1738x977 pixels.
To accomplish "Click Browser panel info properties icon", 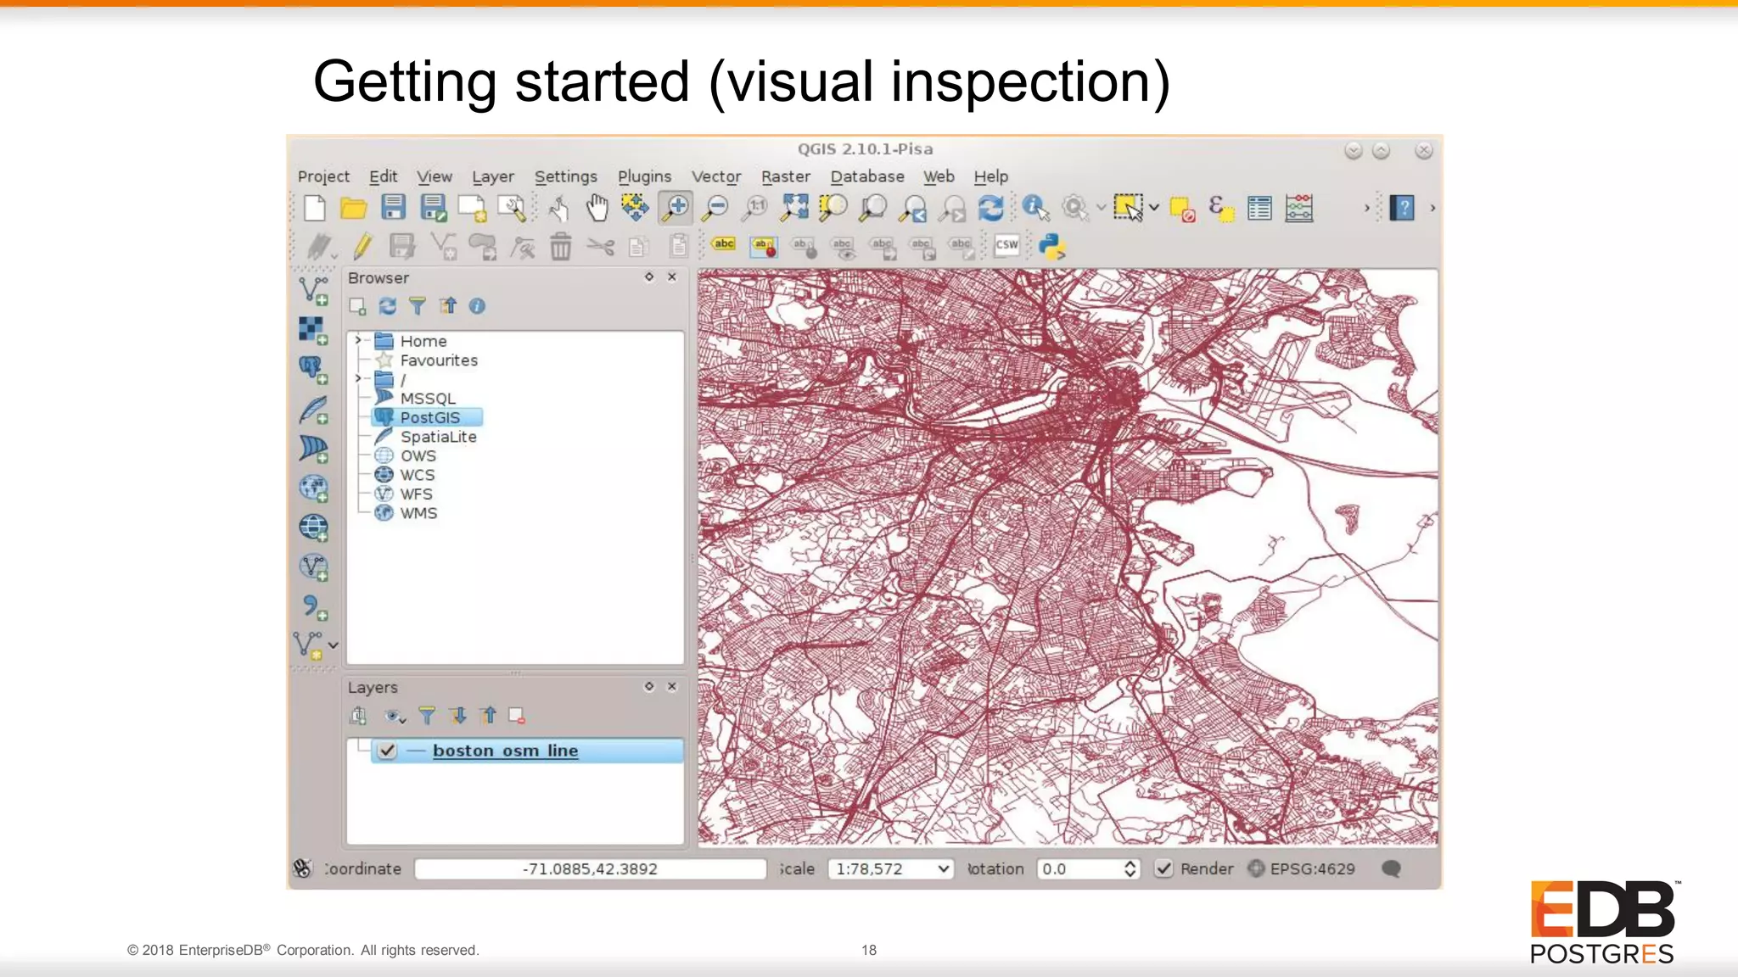I will click(477, 306).
